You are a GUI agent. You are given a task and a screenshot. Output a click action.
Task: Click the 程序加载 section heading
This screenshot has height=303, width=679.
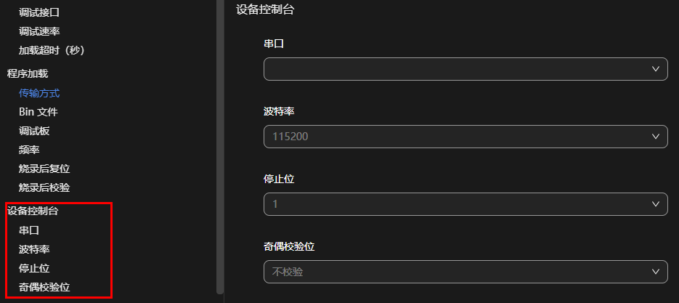28,73
